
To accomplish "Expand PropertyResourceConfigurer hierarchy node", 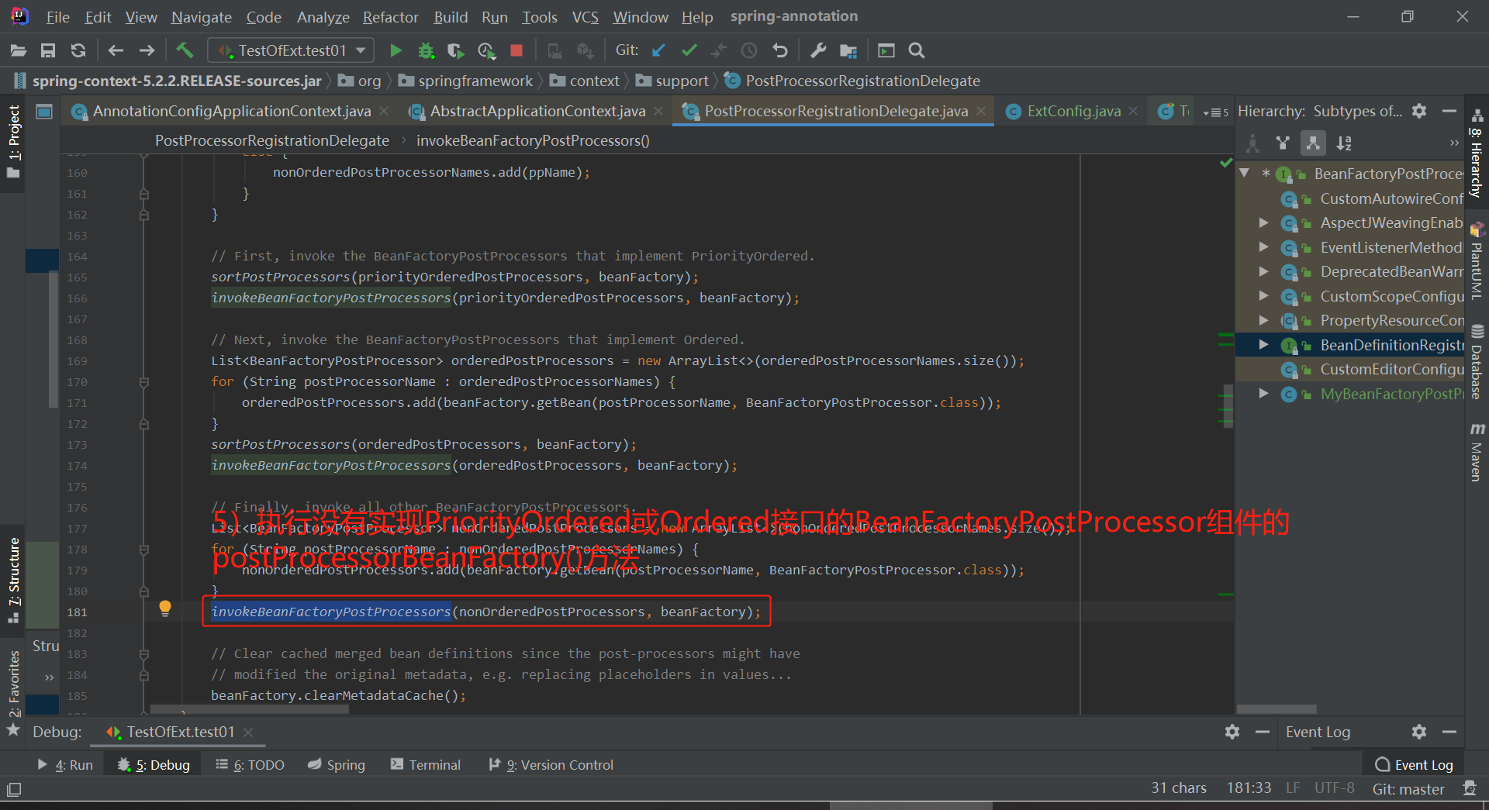I will pyautogui.click(x=1264, y=320).
